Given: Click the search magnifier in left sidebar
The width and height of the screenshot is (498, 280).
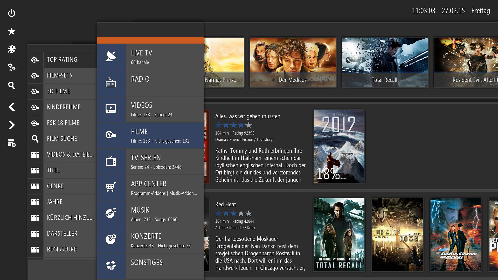Looking at the screenshot, I should (x=12, y=85).
